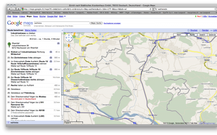Screen dimensions: 217x135
Task: Open camera photo for step 22
Action: point(51,52)
